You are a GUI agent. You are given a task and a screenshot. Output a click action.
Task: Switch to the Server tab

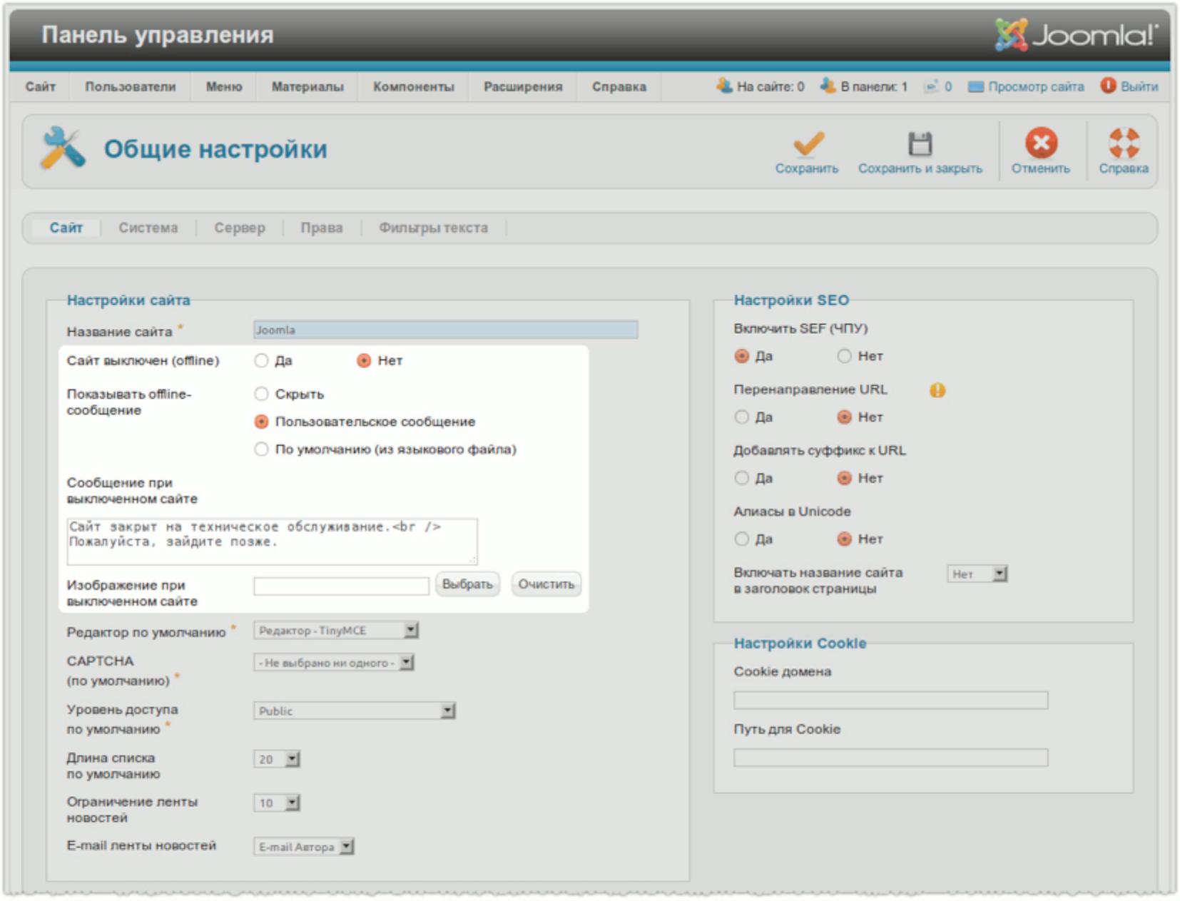[x=239, y=228]
